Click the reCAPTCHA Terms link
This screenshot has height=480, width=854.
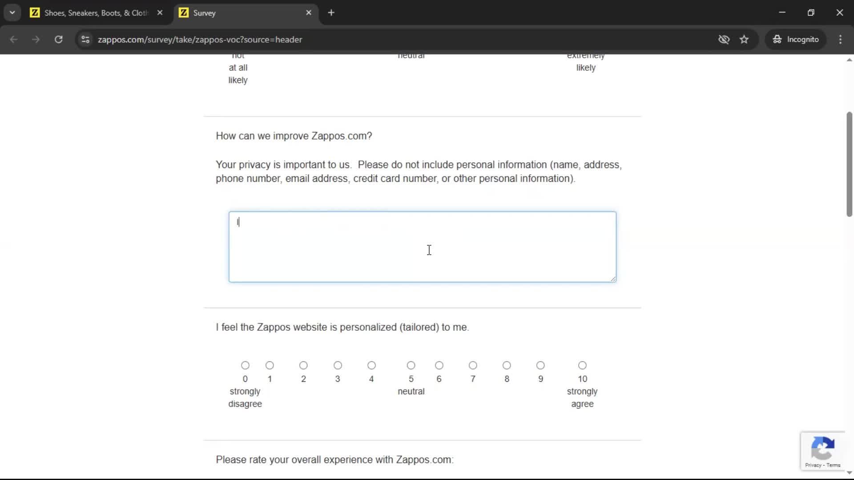pyautogui.click(x=834, y=465)
